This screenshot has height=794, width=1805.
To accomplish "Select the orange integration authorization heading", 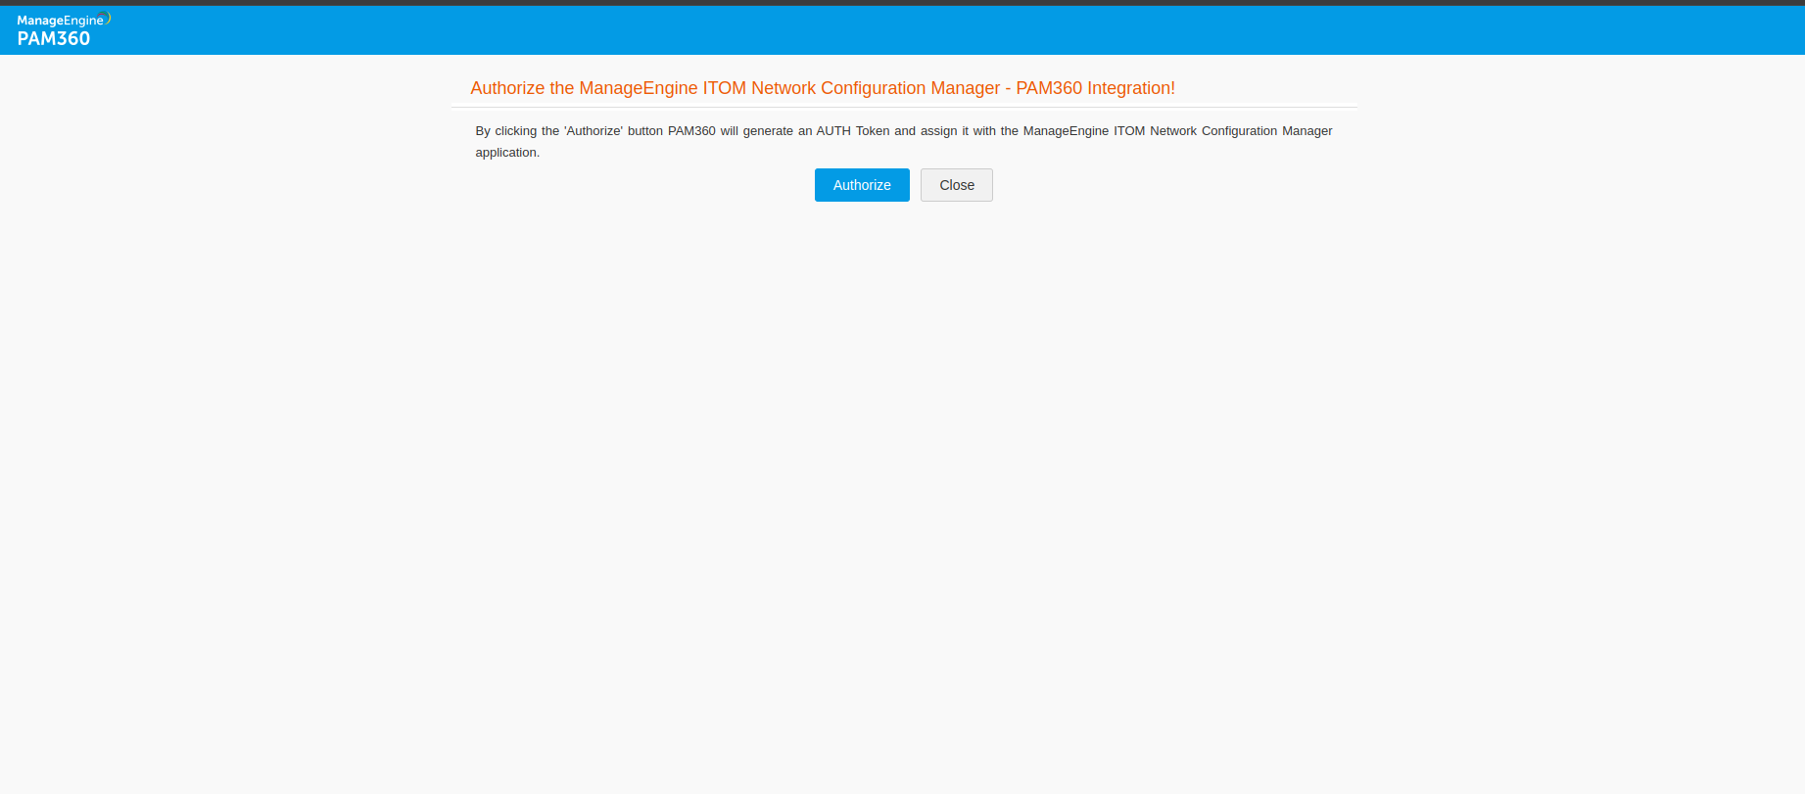I will (823, 88).
